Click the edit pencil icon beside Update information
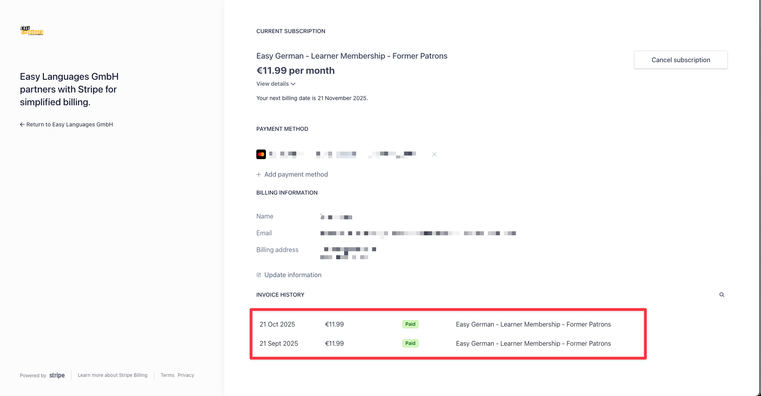Screen dimensions: 761x396 point(259,275)
